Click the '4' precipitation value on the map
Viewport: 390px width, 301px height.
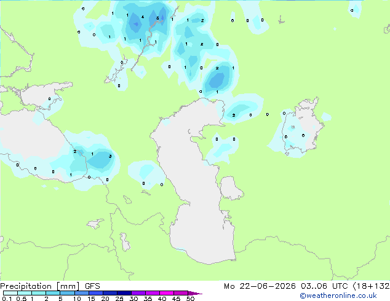click(143, 17)
